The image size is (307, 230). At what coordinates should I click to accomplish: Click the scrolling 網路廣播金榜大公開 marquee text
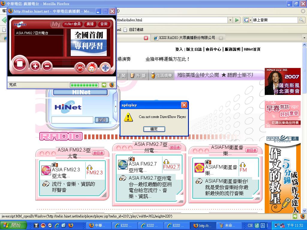point(215,75)
